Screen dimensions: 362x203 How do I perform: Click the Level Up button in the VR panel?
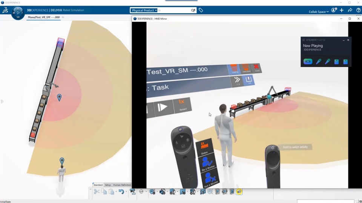point(234,69)
